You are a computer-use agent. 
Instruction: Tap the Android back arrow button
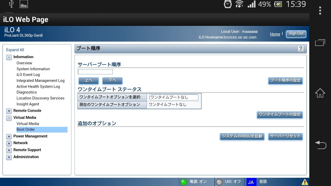[x=320, y=145]
